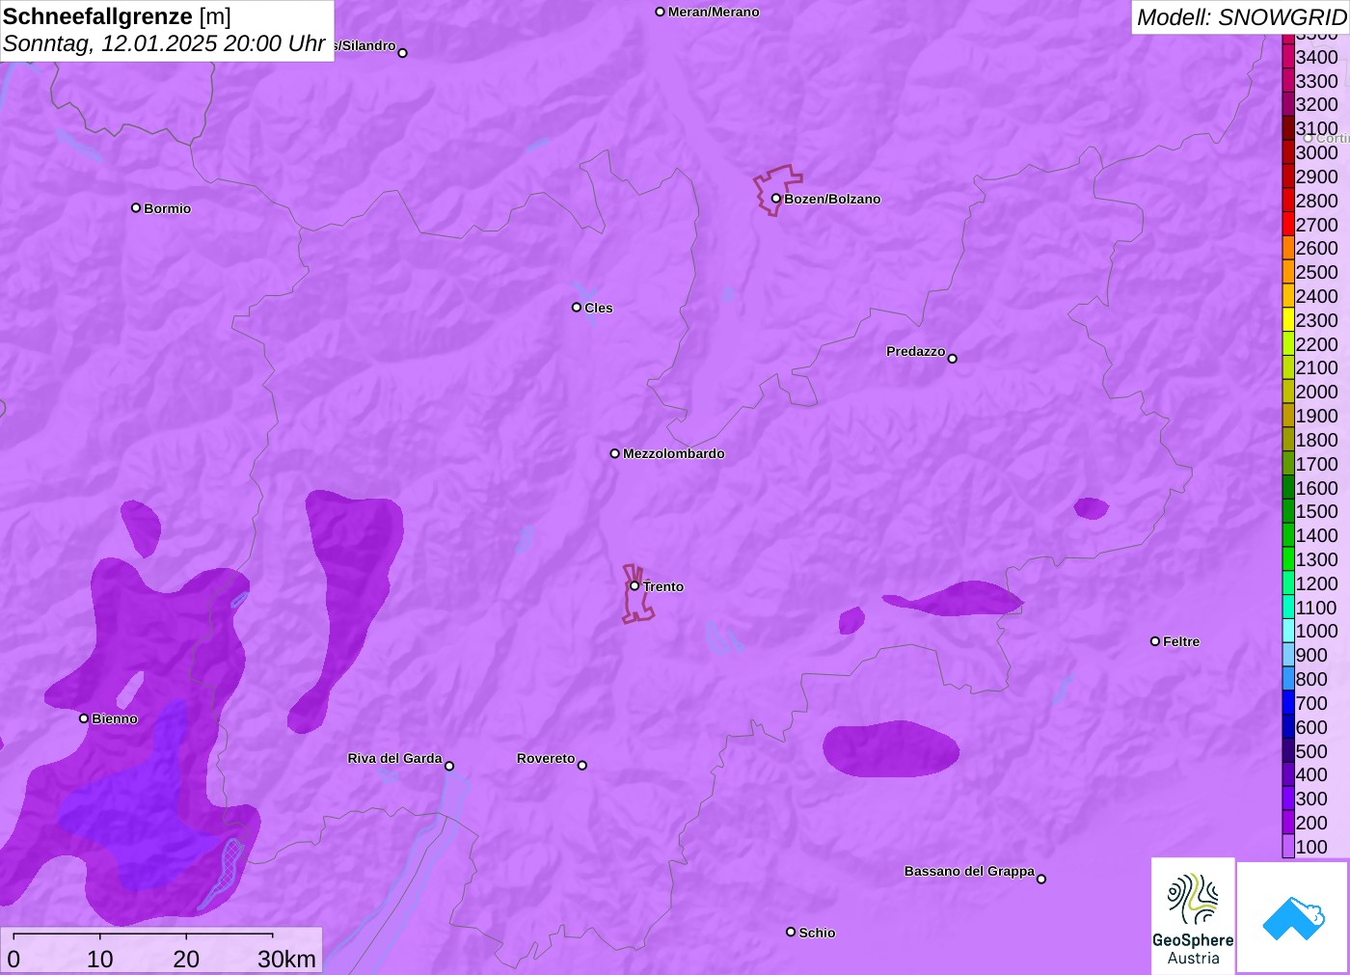Click the Bormio location marker
Image resolution: width=1350 pixels, height=975 pixels.
pos(136,207)
